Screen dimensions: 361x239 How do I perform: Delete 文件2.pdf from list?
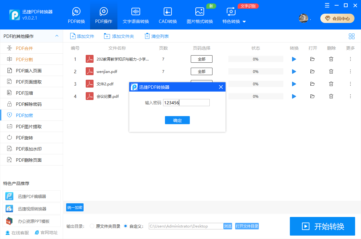[331, 84]
